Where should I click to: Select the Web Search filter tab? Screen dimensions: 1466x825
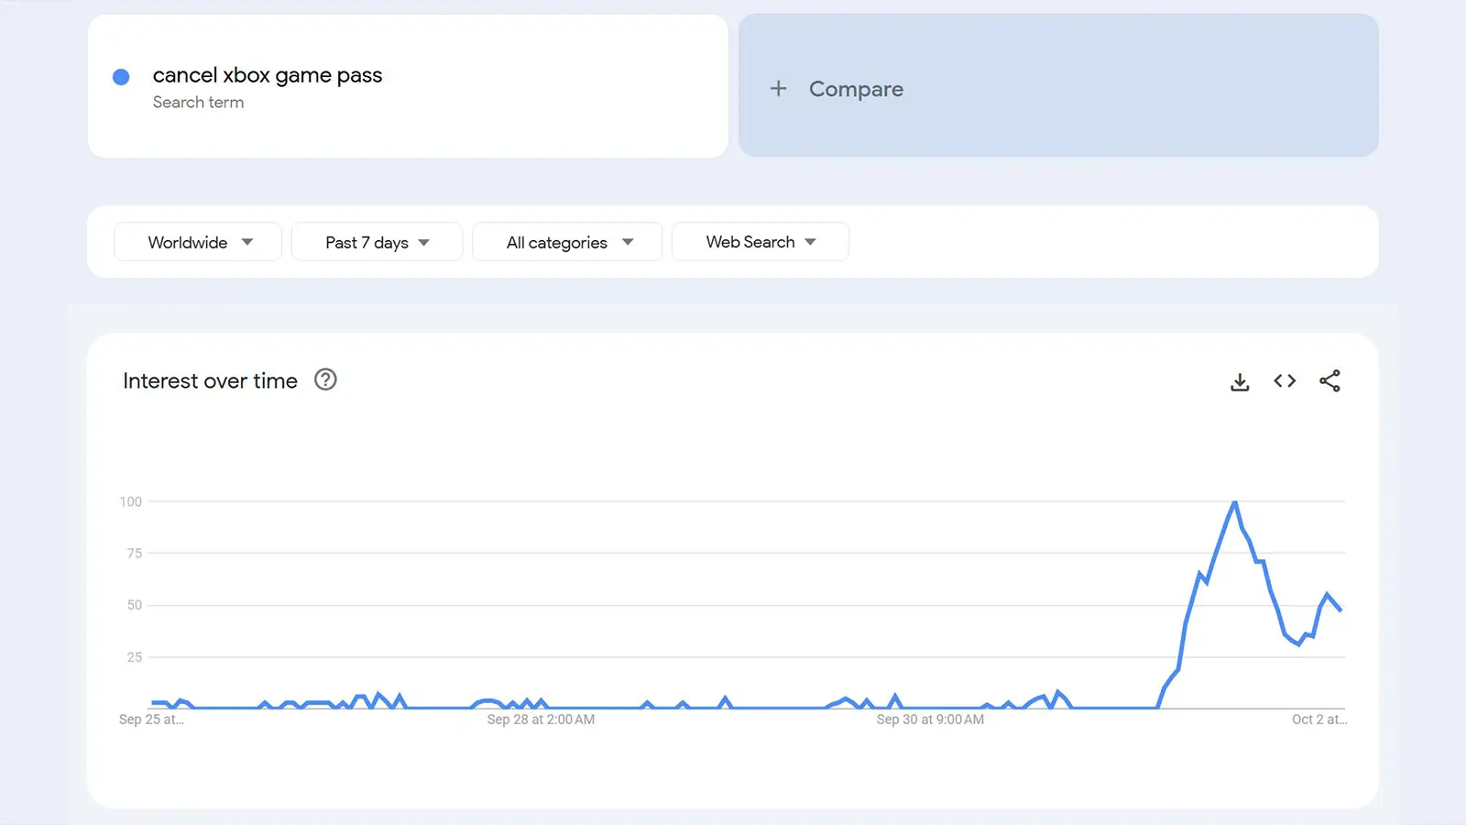[x=750, y=241]
